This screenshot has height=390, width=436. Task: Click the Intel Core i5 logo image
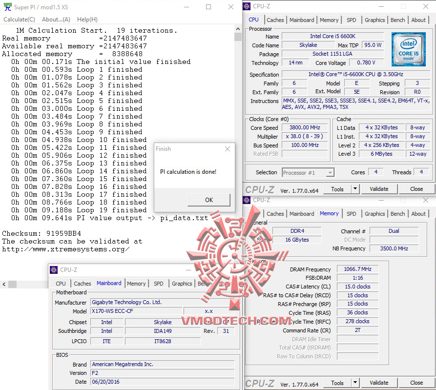[408, 49]
